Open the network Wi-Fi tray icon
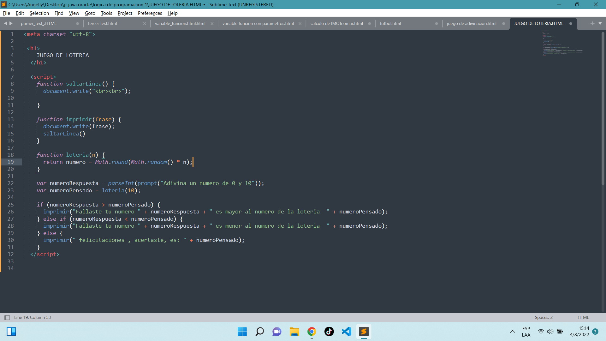Viewport: 606px width, 341px height. [x=541, y=332]
